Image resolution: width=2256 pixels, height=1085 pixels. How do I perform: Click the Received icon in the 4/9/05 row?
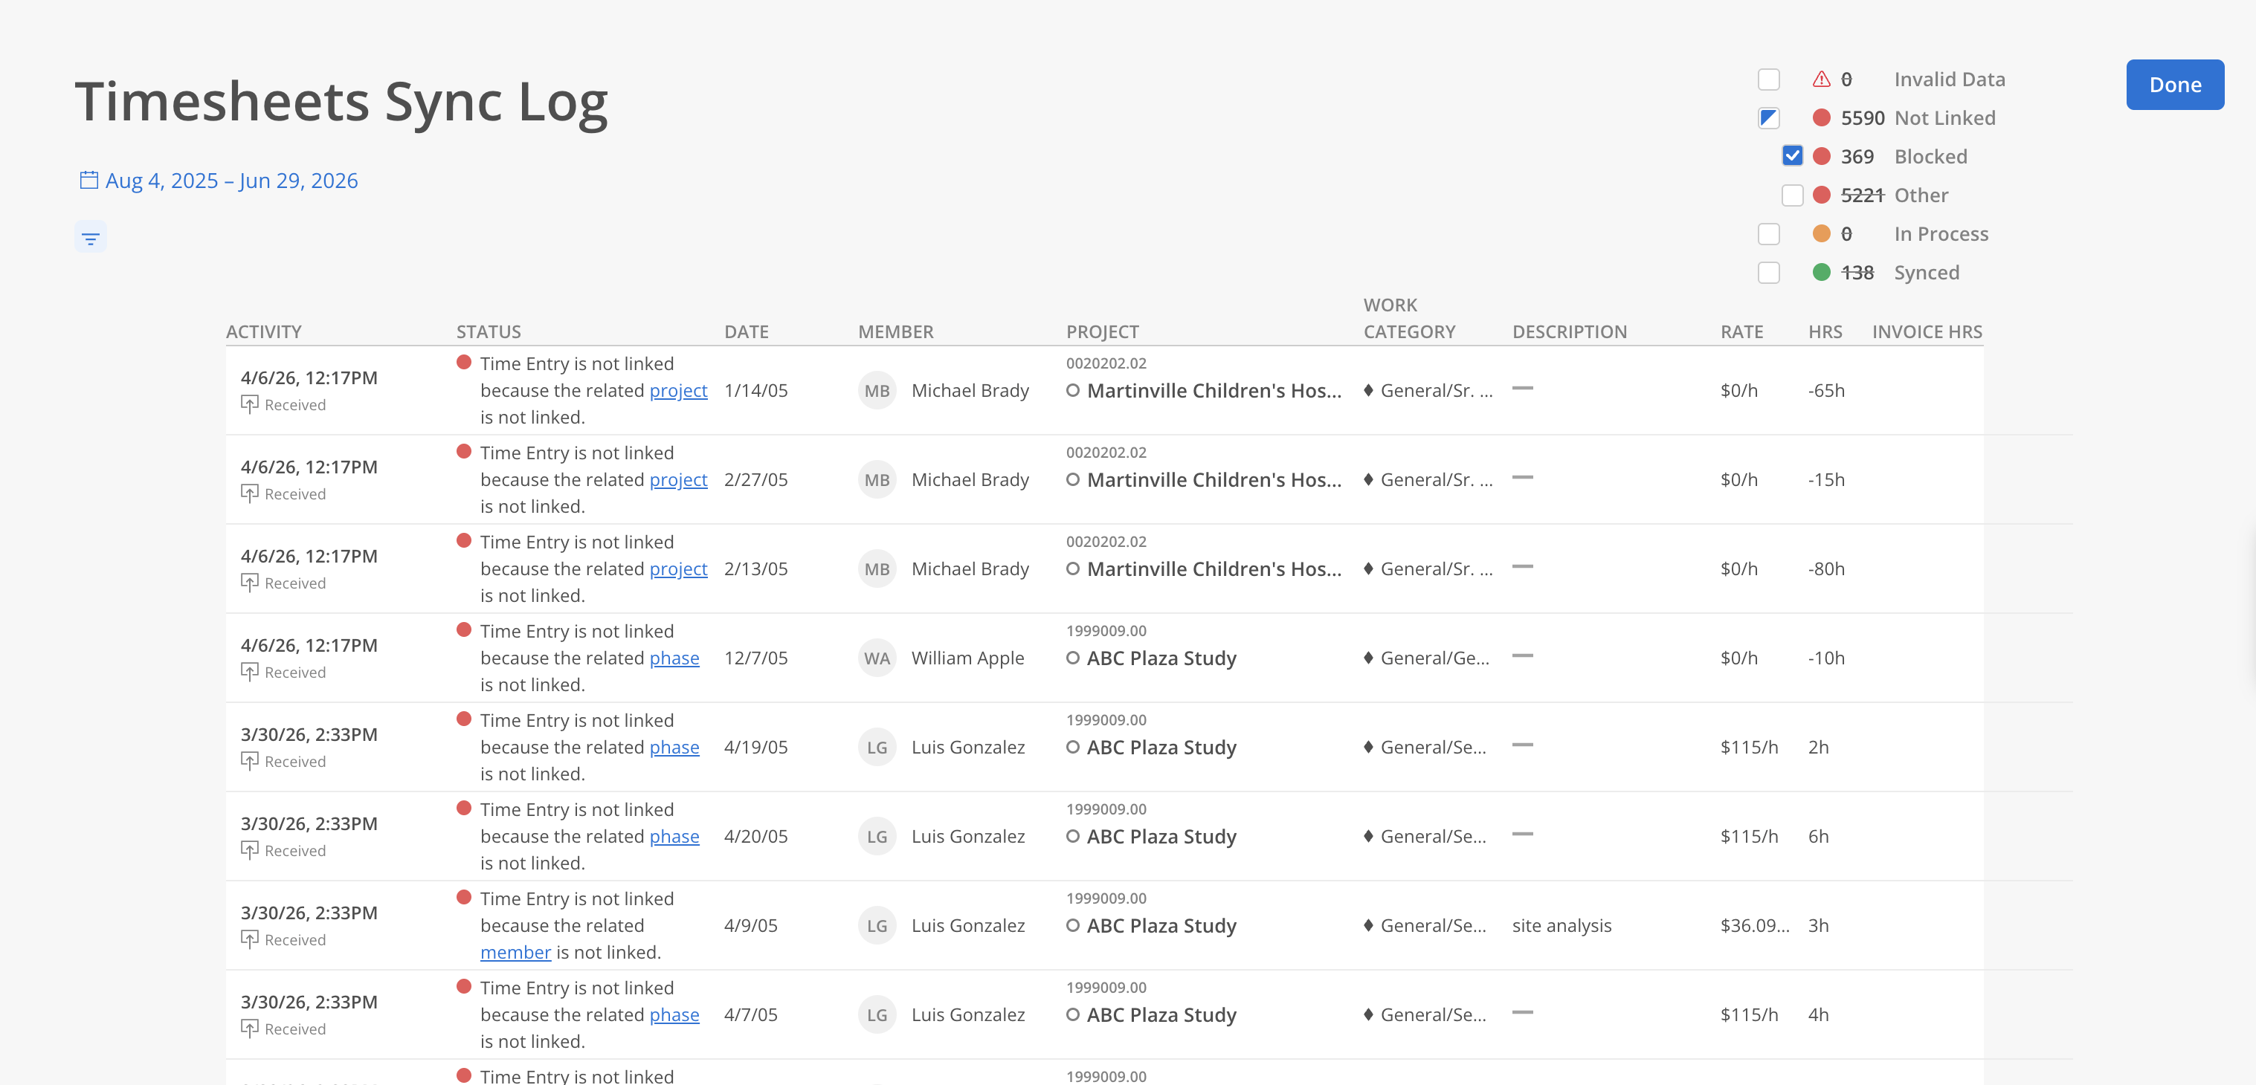pos(250,940)
